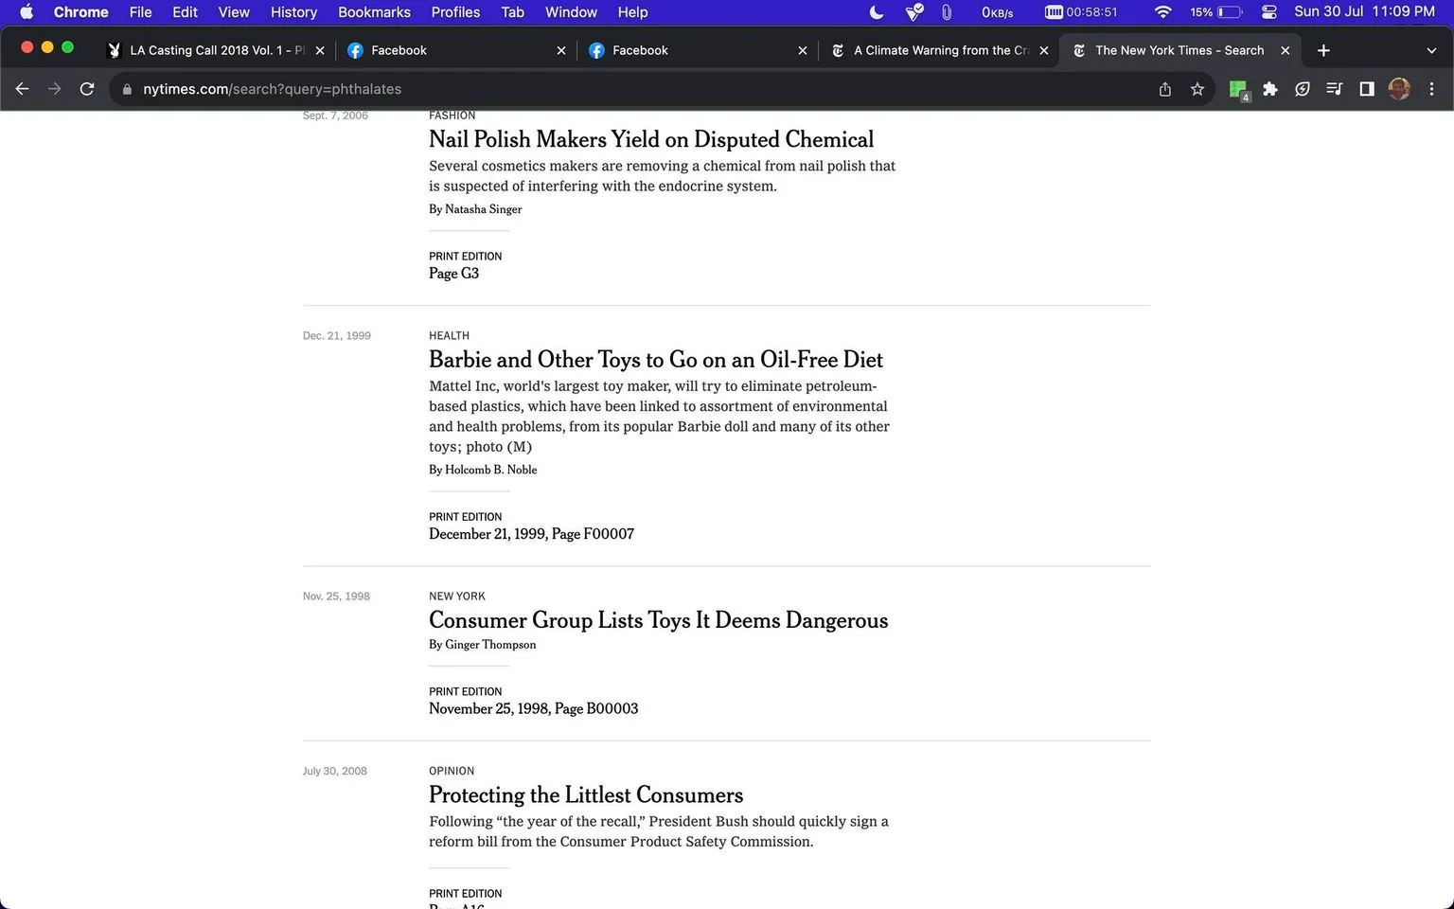Go back to previous page
This screenshot has height=909, width=1454.
point(23,89)
